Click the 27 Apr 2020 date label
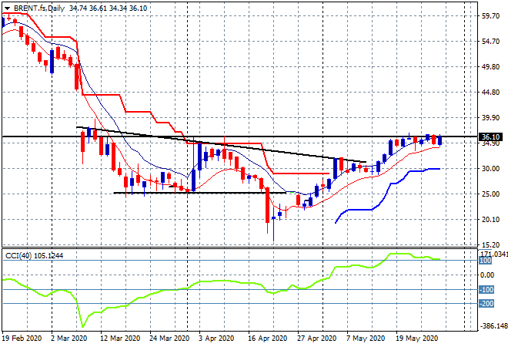This screenshot has width=508, height=347. coord(316,339)
